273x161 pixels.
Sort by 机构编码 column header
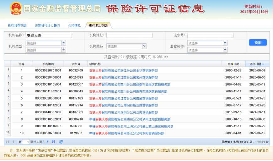48,64
